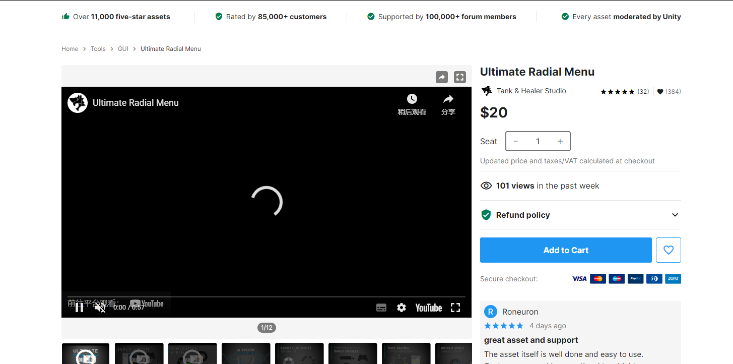Unmute the video using the speaker icon
Viewport: 733px width, 364px height.
[100, 307]
